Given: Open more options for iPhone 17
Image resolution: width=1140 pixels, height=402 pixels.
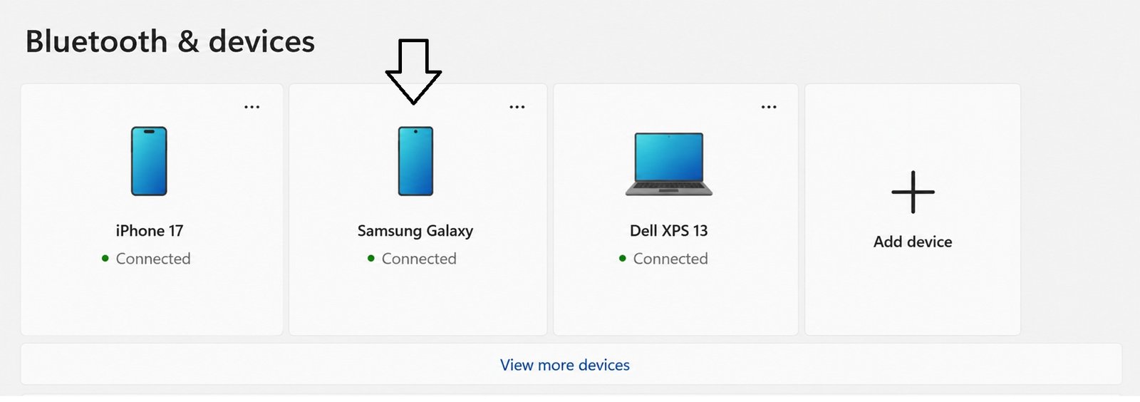Looking at the screenshot, I should [x=252, y=107].
